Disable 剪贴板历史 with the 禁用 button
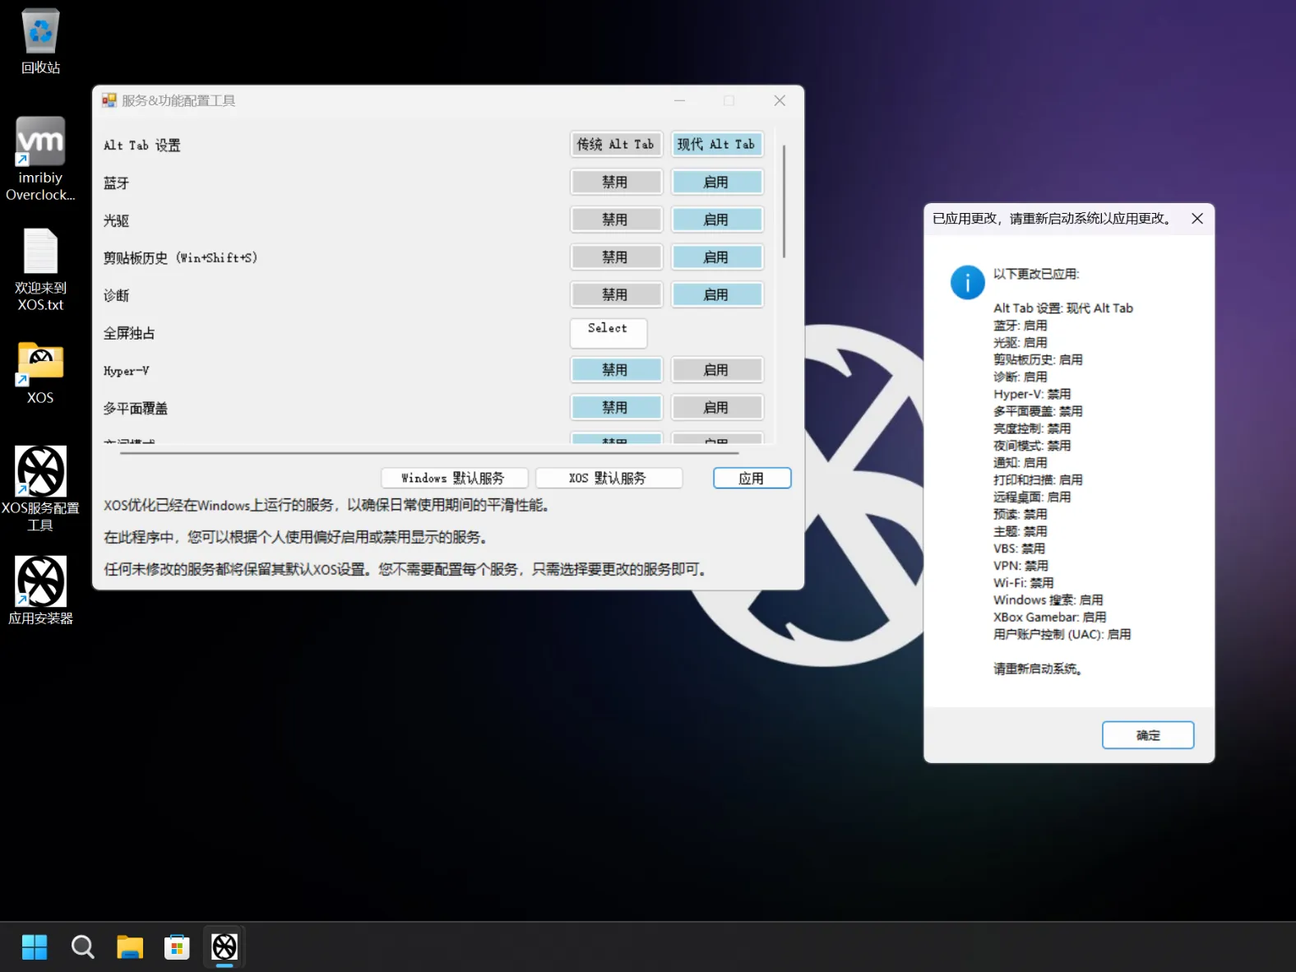The width and height of the screenshot is (1296, 972). coord(616,257)
